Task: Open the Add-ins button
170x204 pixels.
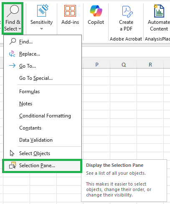Action: pos(70,15)
